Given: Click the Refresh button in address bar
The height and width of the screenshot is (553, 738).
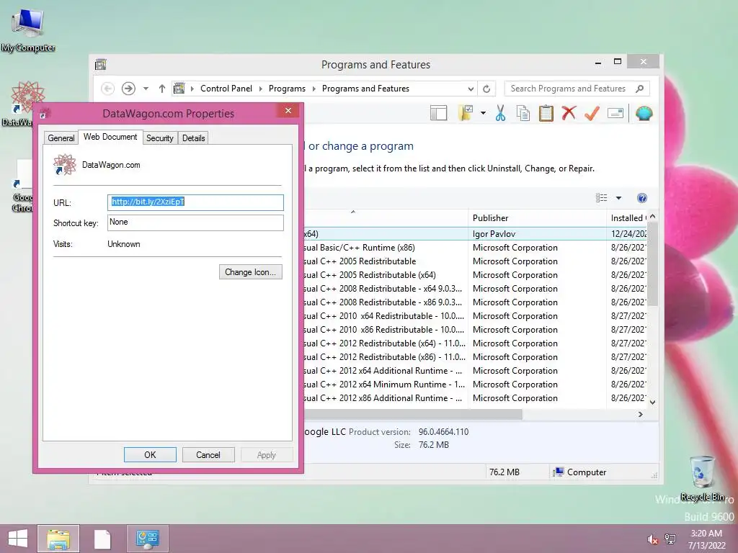Looking at the screenshot, I should pyautogui.click(x=486, y=89).
